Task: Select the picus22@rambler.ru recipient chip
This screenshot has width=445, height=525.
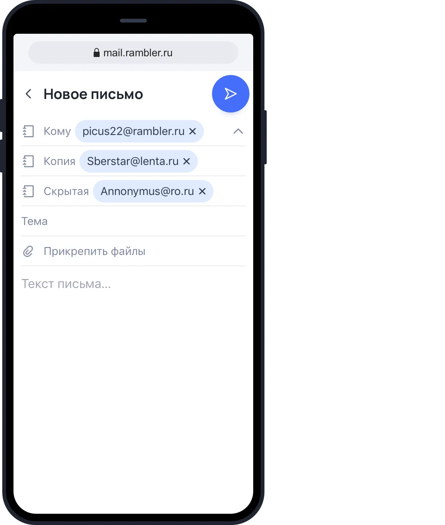Action: pos(134,131)
